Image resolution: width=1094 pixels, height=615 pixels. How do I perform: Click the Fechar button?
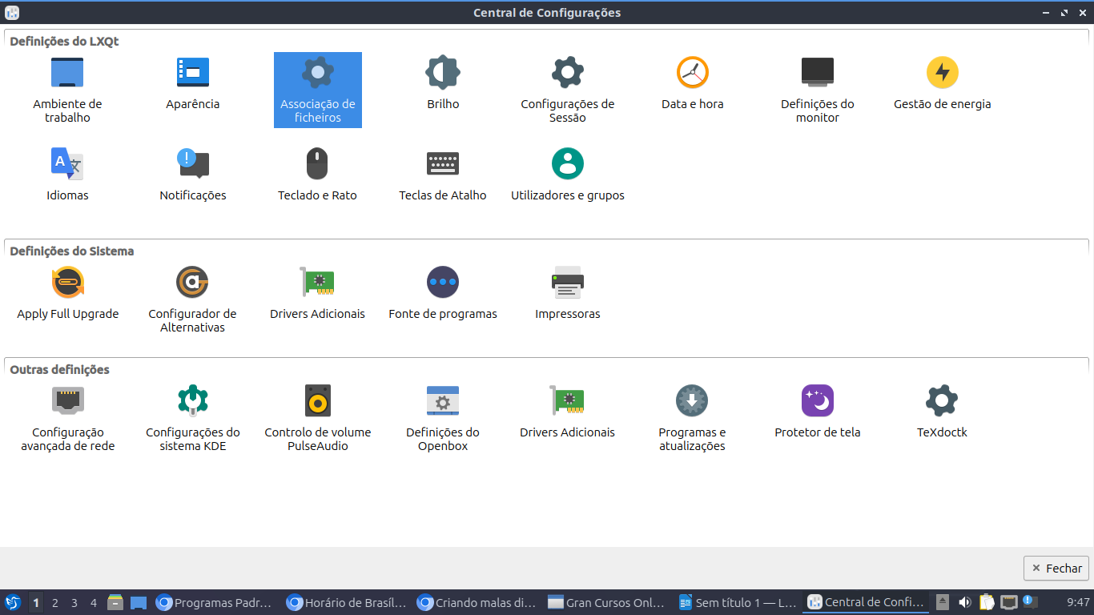pos(1056,568)
